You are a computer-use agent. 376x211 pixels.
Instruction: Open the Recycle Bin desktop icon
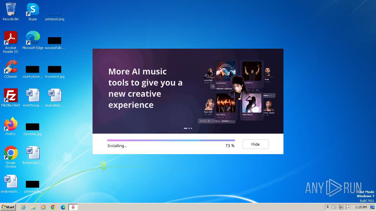[11, 12]
